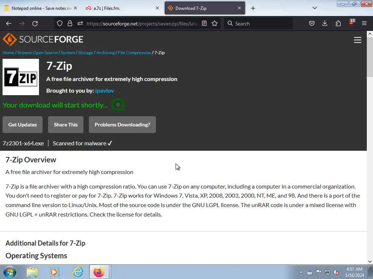Click page scrollbar down arrow
Screen dimensions: 373x279
tap(370, 262)
